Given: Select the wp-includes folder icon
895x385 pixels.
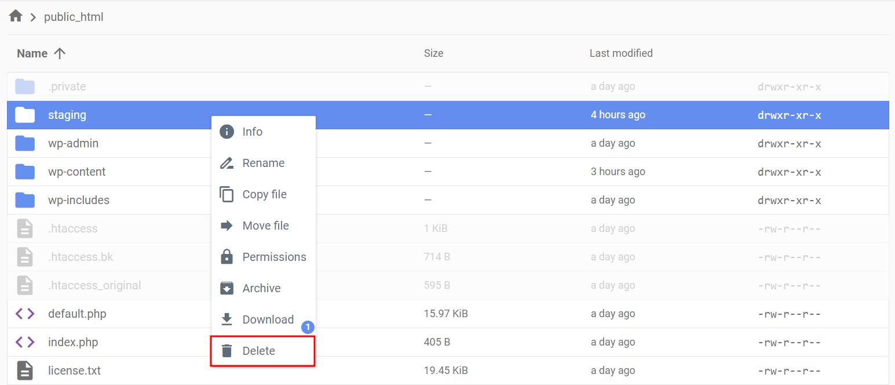Looking at the screenshot, I should coord(25,200).
